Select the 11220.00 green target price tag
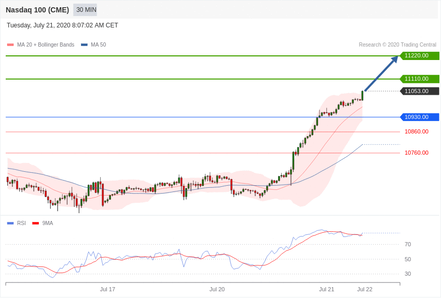441x298 pixels. click(x=419, y=55)
